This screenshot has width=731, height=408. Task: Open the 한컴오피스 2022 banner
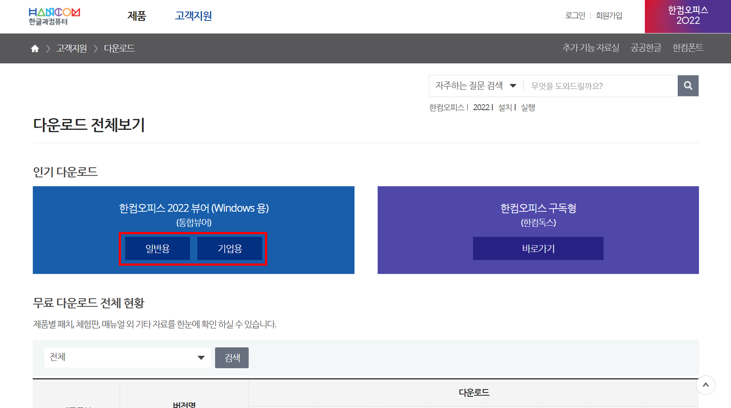688,16
